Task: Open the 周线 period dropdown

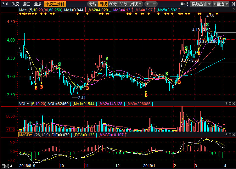Action: [x=136, y=4]
